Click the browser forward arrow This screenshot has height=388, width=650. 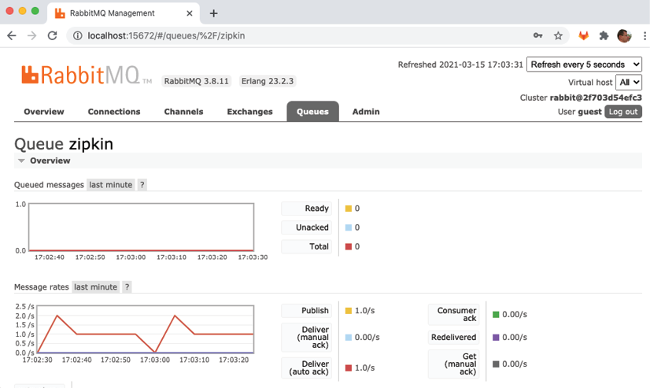[x=32, y=35]
